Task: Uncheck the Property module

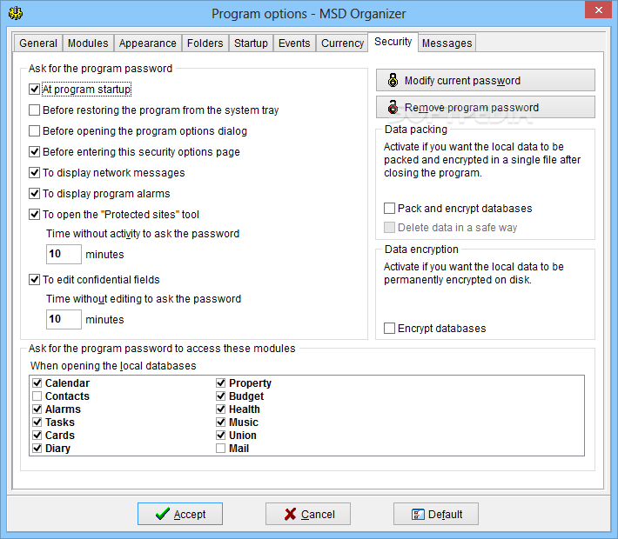Action: [x=221, y=383]
